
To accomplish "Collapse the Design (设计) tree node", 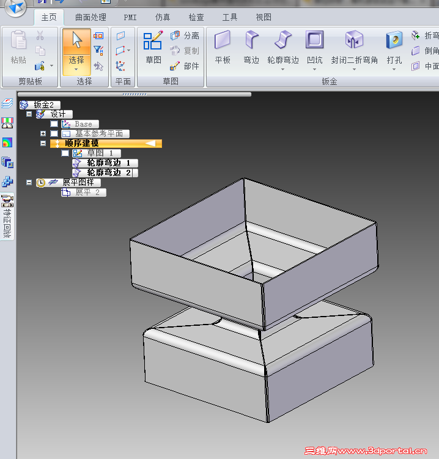I will (x=29, y=114).
